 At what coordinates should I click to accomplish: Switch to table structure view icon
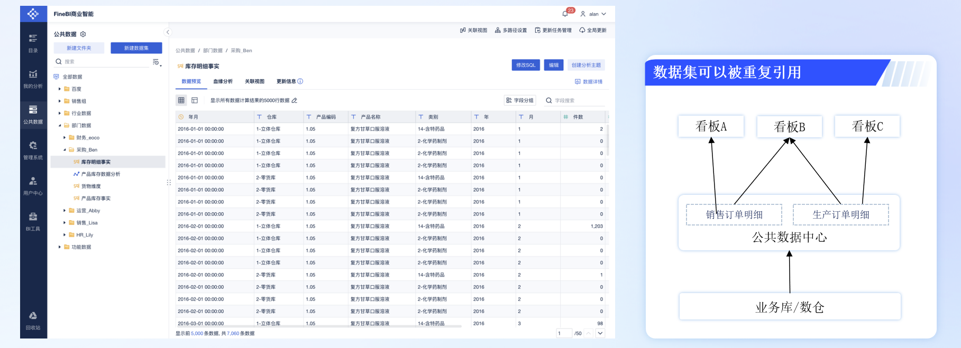point(195,100)
